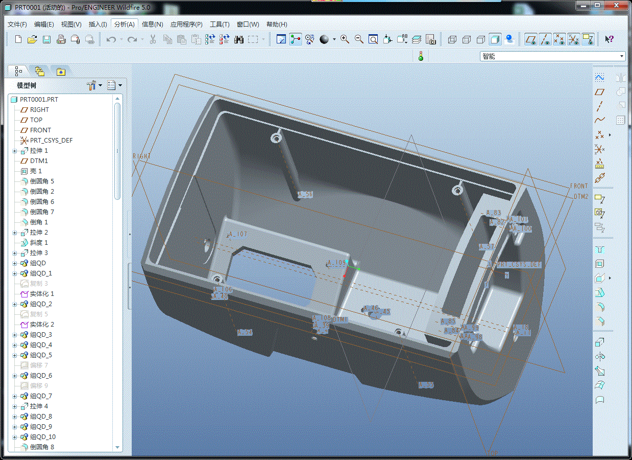Print the model using the printer icon
This screenshot has width=632, height=460.
pos(61,39)
